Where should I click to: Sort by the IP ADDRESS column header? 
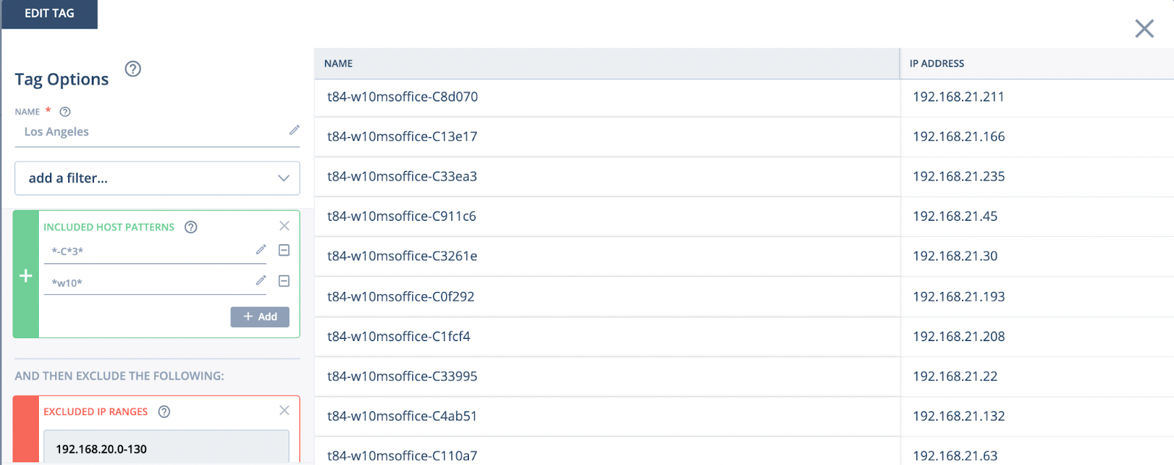click(937, 64)
